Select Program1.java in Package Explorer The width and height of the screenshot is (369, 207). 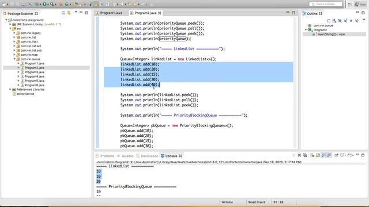click(35, 63)
